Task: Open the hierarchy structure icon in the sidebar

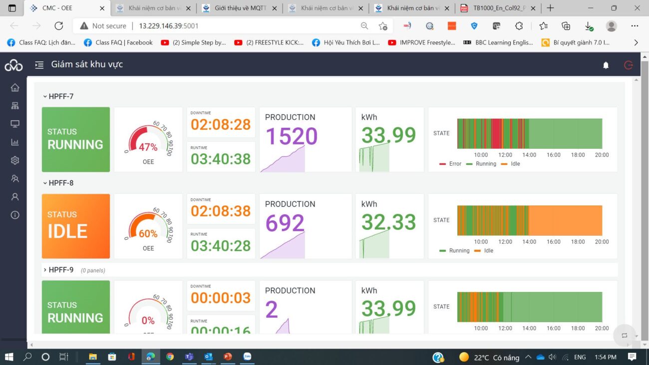Action: click(x=15, y=106)
